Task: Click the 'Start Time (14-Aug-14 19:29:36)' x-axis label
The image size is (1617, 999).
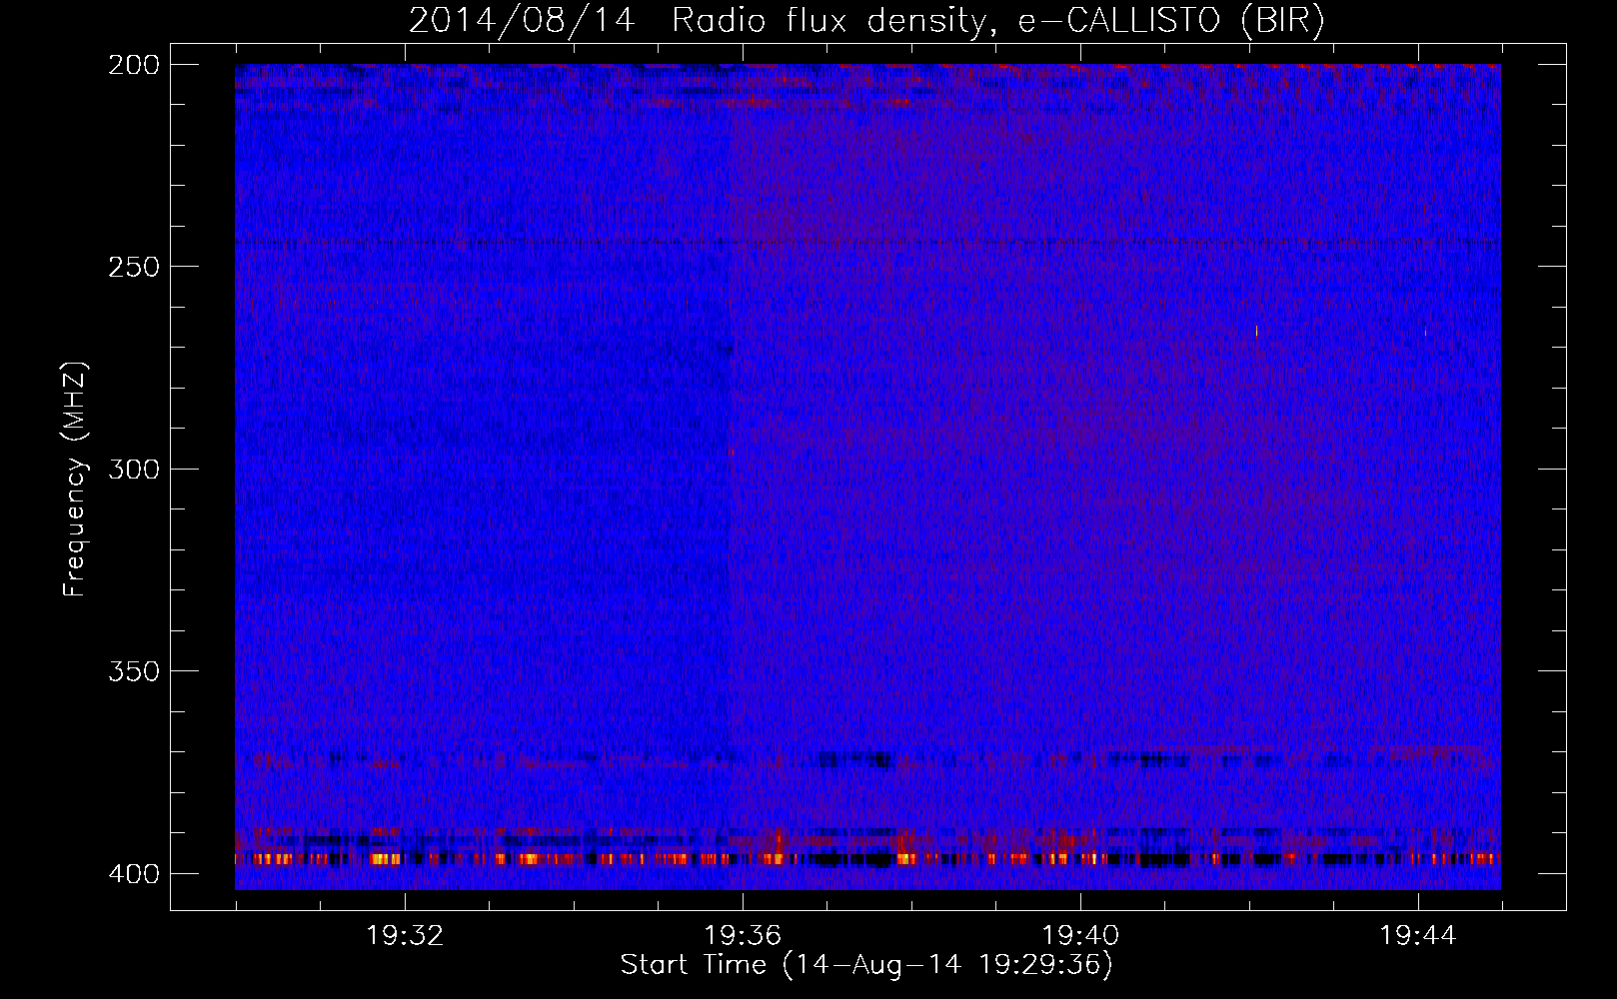Action: pos(866,965)
